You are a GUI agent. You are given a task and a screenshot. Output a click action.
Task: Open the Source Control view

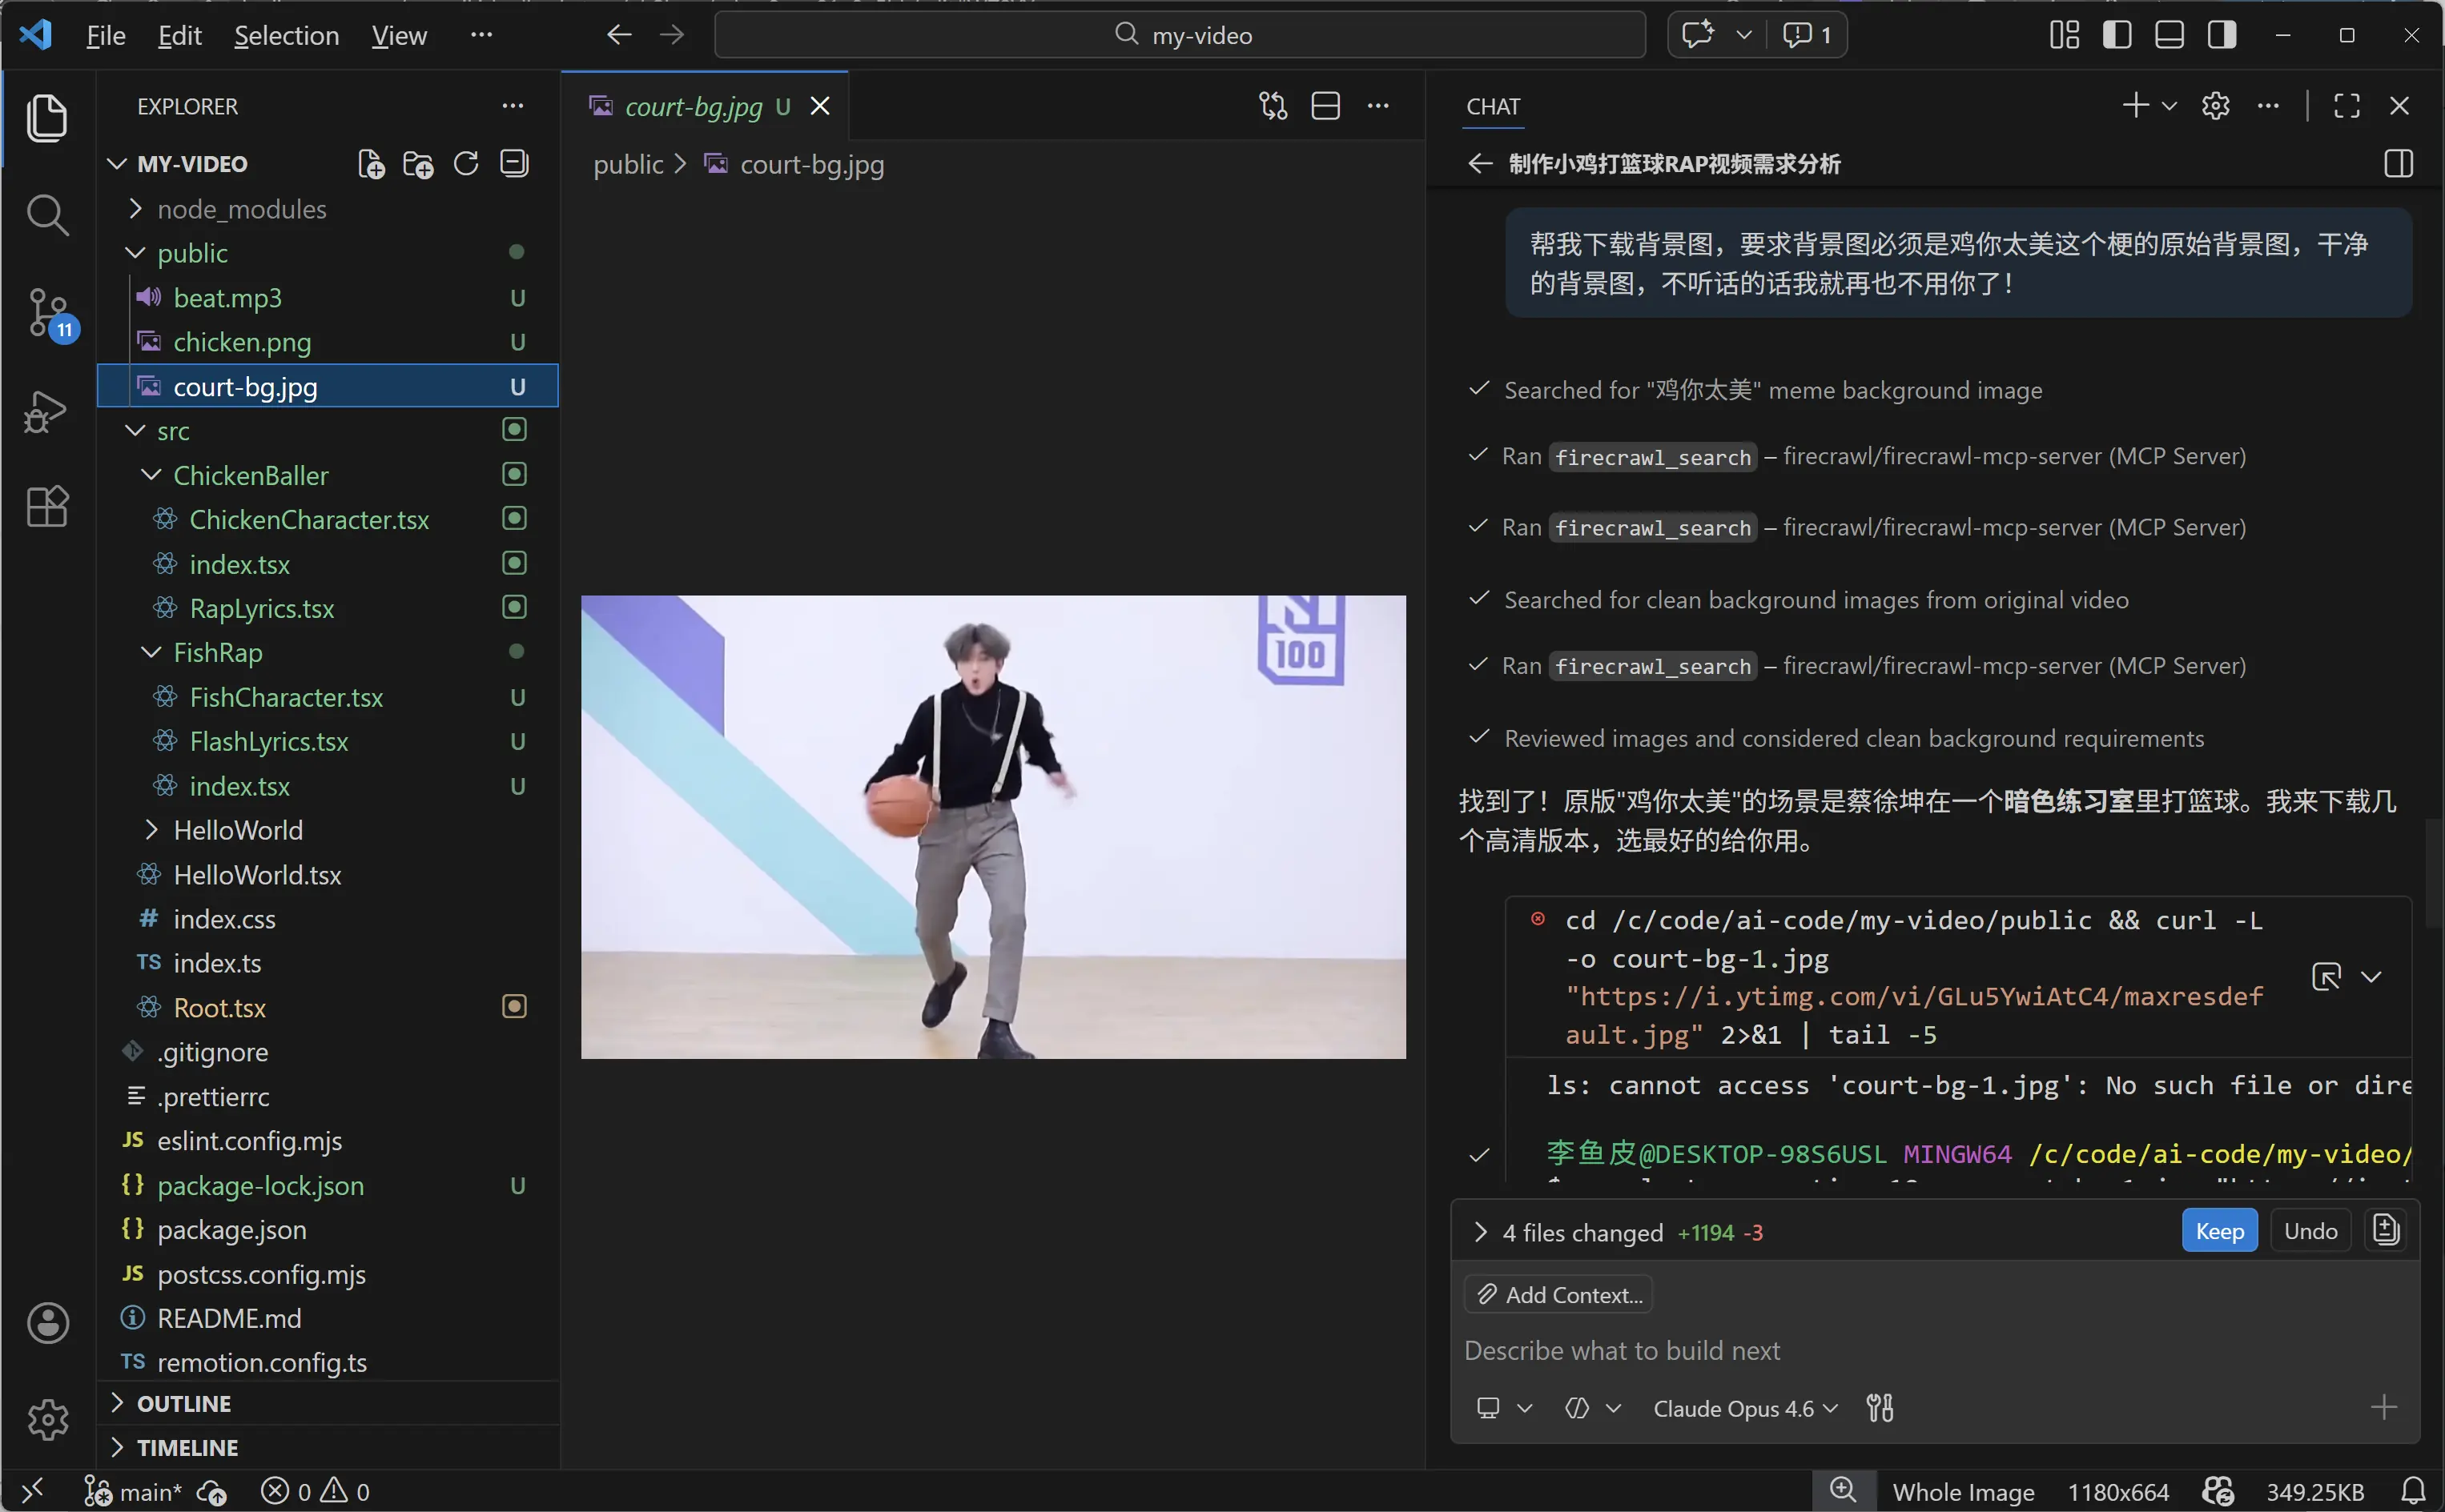pos(47,312)
